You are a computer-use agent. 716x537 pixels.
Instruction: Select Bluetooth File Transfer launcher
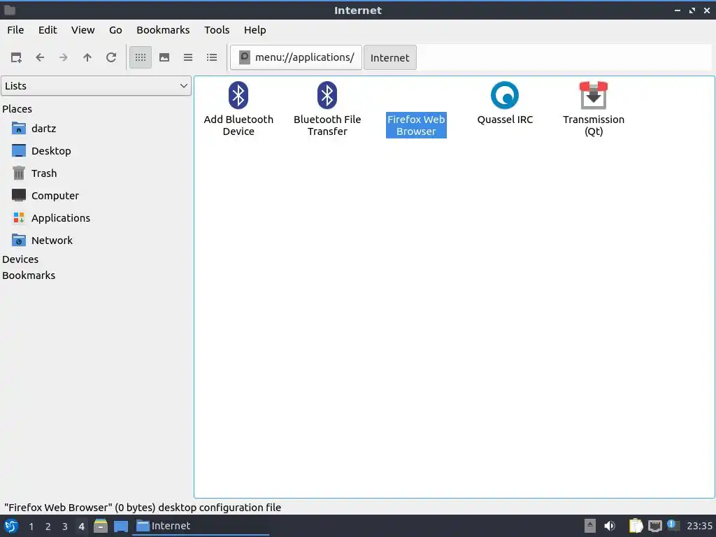click(327, 109)
